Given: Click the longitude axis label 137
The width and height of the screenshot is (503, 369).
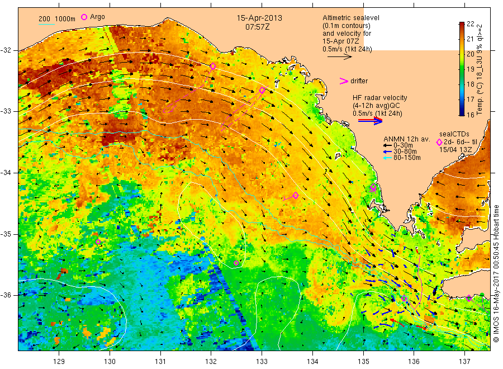Looking at the screenshot, I should [465, 362].
